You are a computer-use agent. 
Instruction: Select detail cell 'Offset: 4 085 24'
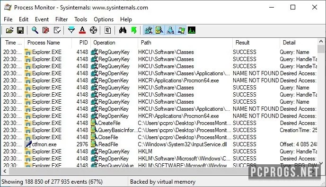(299, 144)
